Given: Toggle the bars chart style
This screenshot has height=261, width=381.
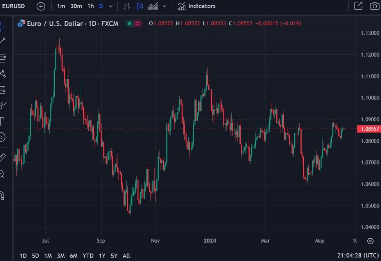Looking at the screenshot, I should click(x=127, y=6).
